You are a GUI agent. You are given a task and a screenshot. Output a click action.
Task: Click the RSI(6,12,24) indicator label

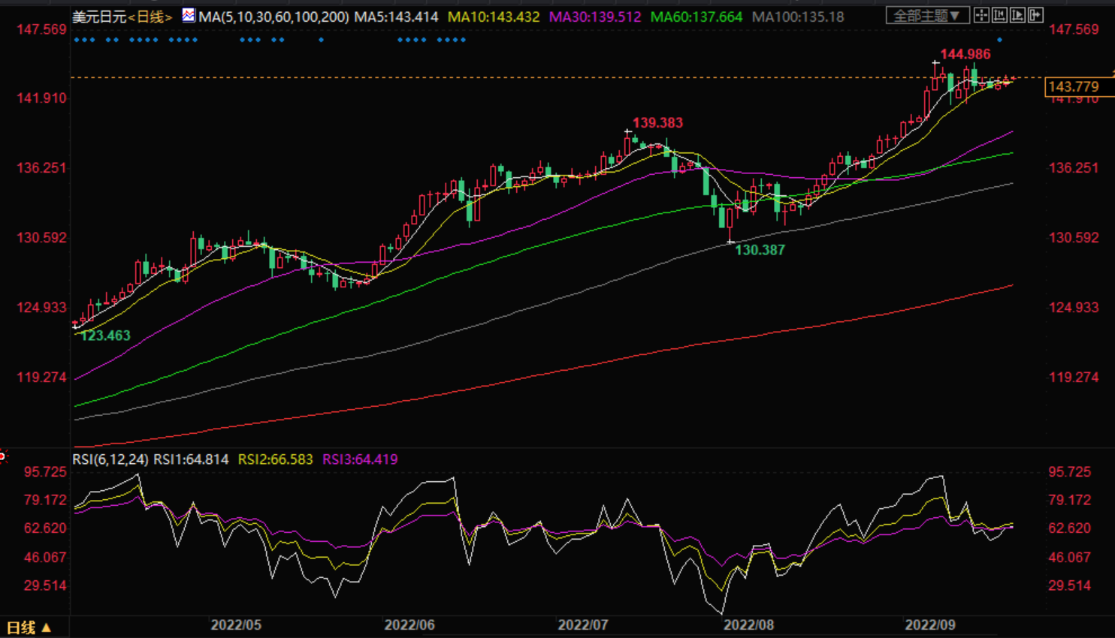110,459
